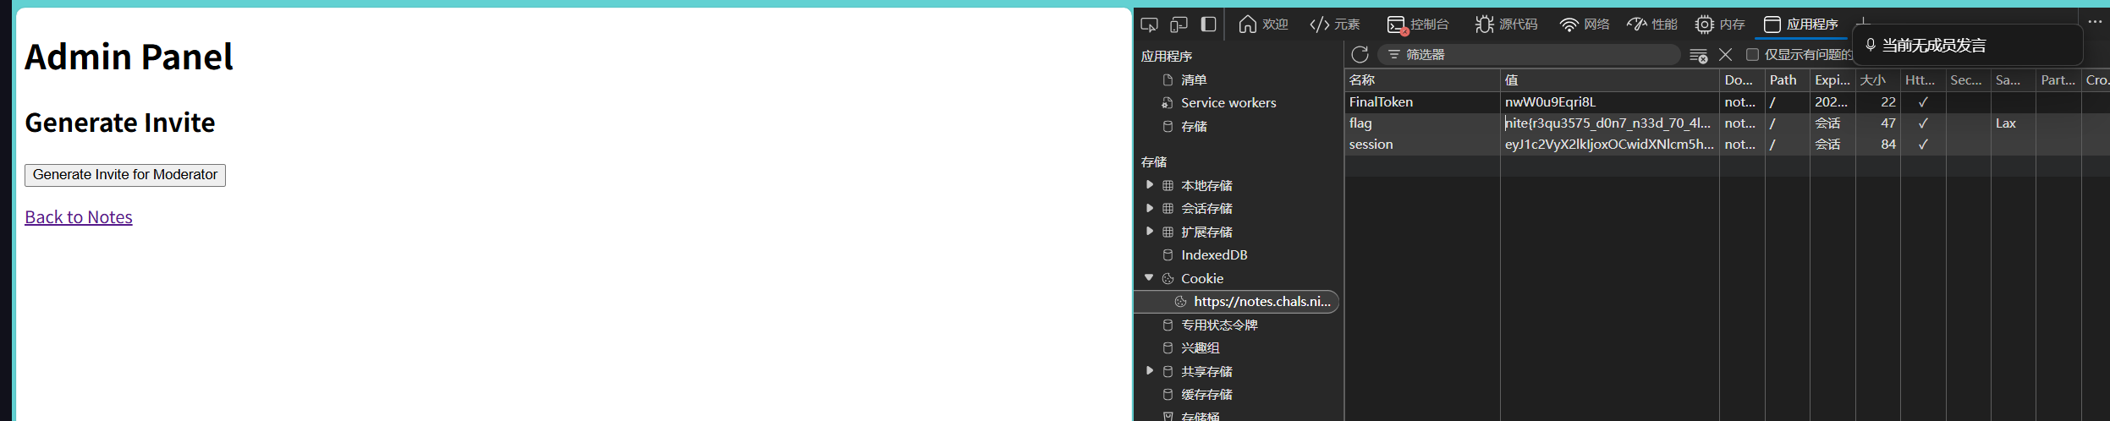Follow the Back to Notes link
Image resolution: width=2110 pixels, height=421 pixels.
click(79, 217)
